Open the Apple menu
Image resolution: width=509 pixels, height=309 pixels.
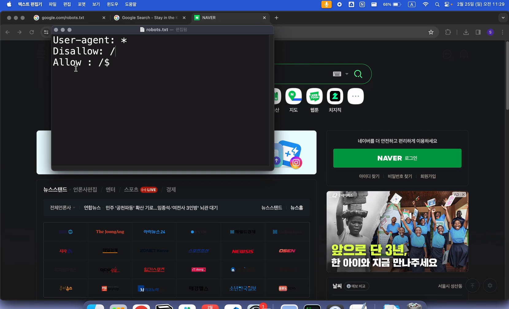click(9, 4)
